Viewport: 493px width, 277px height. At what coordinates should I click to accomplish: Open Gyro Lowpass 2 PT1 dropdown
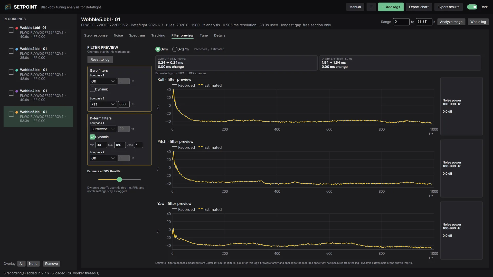[103, 104]
